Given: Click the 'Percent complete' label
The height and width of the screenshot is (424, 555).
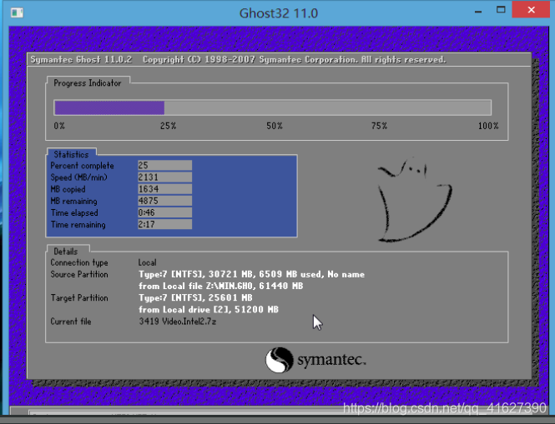Looking at the screenshot, I should [x=82, y=166].
